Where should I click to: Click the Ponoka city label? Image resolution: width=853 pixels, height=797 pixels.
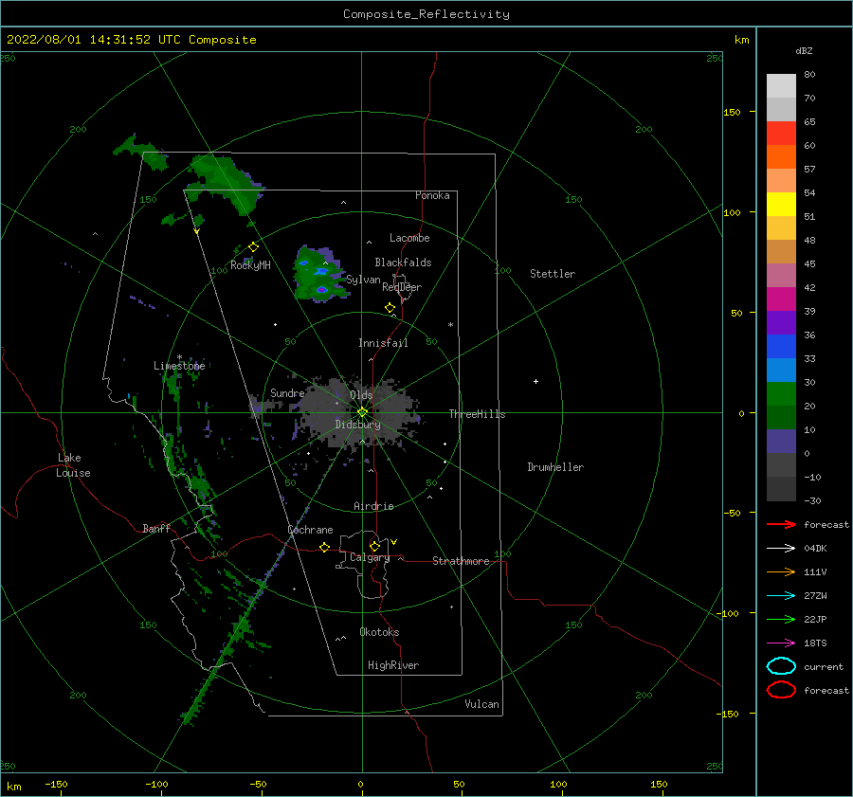pos(432,195)
